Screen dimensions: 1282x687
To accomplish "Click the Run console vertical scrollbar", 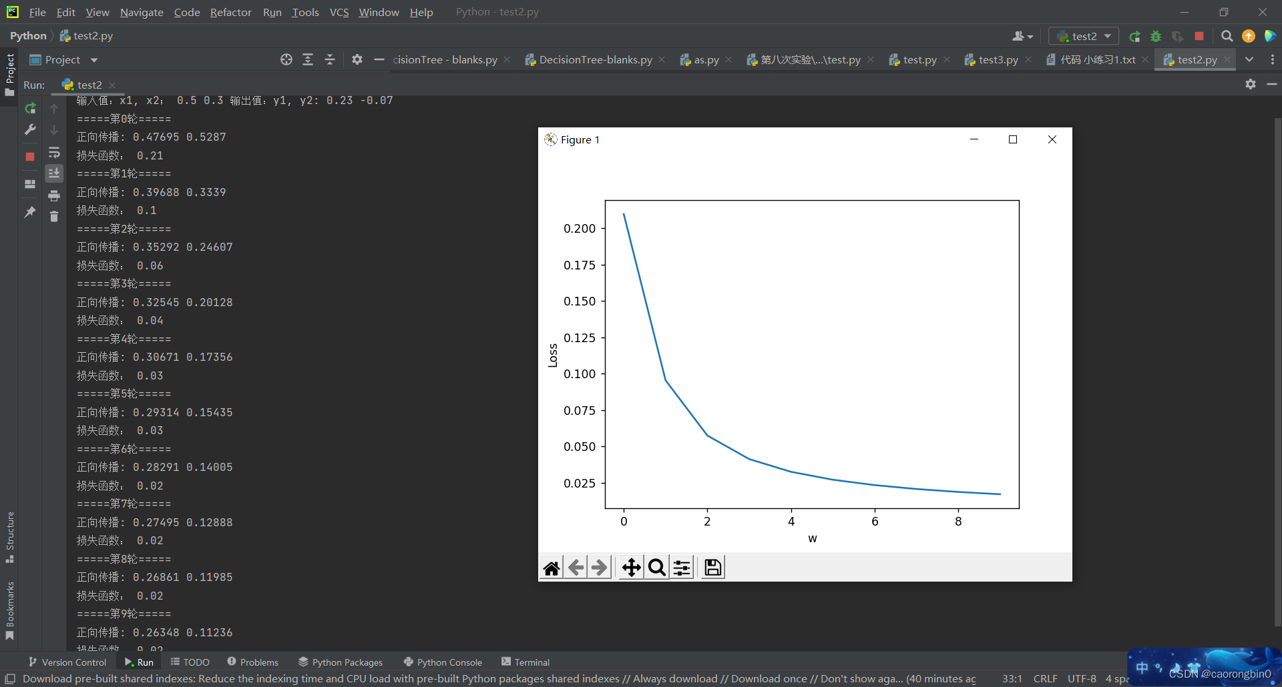I will (1277, 372).
